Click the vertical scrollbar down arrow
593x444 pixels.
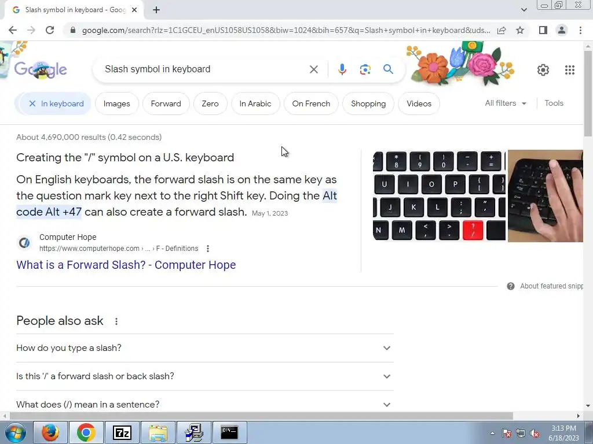pos(588,406)
